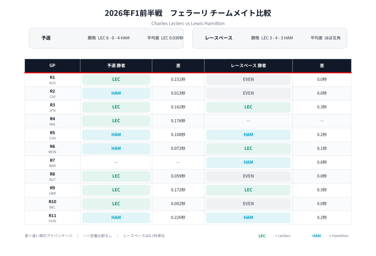The height and width of the screenshot is (256, 376).
Task: Click the 0.226秒 qualifying gap cell
Action: (178, 218)
